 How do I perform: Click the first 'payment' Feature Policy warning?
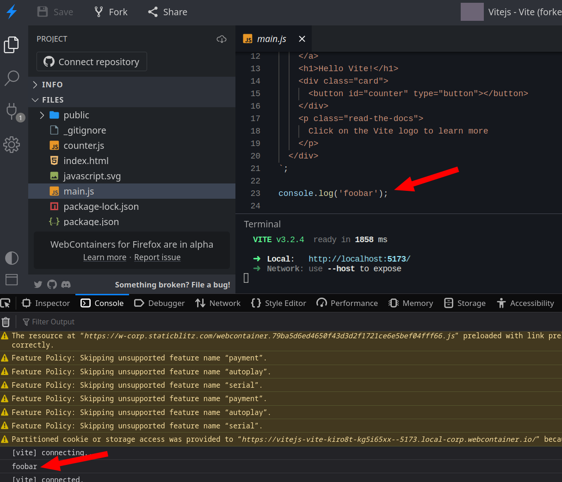[281, 358]
